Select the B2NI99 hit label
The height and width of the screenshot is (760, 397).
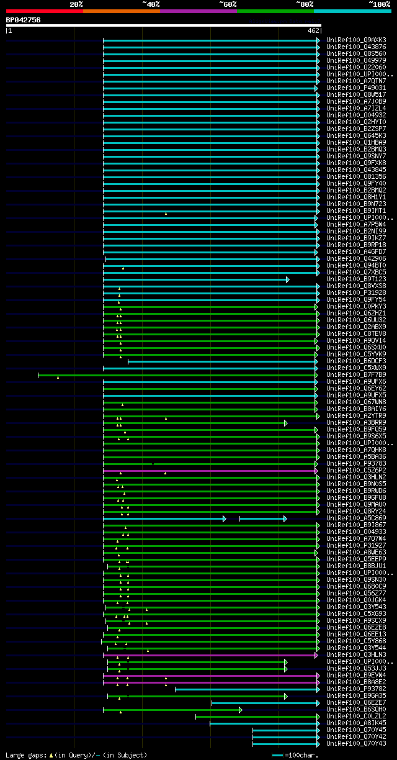(x=356, y=231)
